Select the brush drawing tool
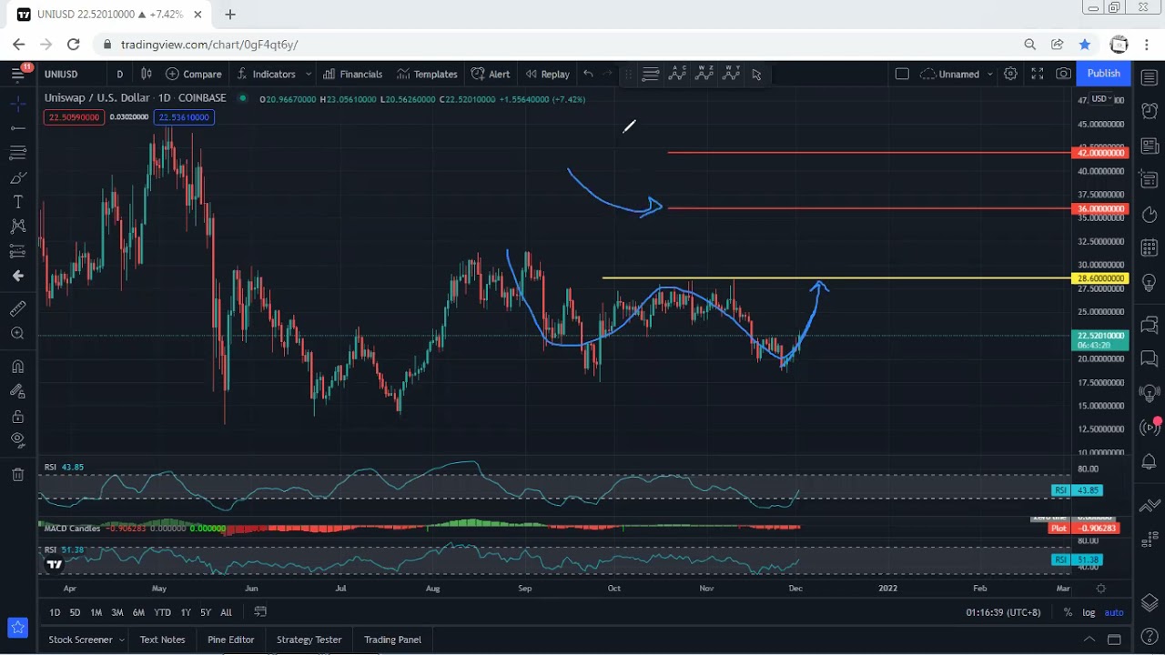The height and width of the screenshot is (655, 1165). pos(17,177)
